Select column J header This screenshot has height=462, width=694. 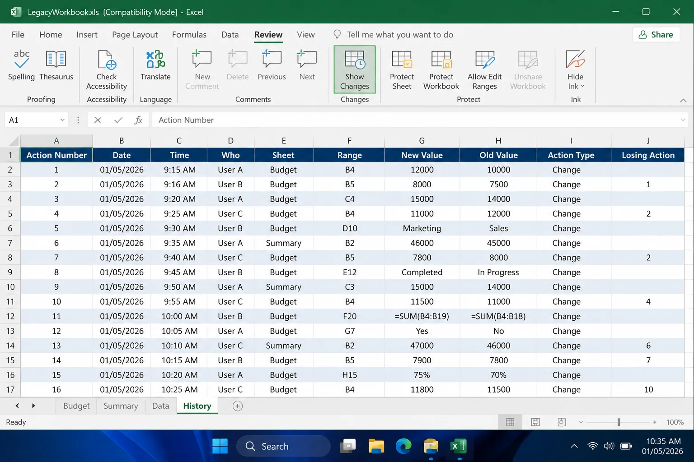[x=648, y=141]
